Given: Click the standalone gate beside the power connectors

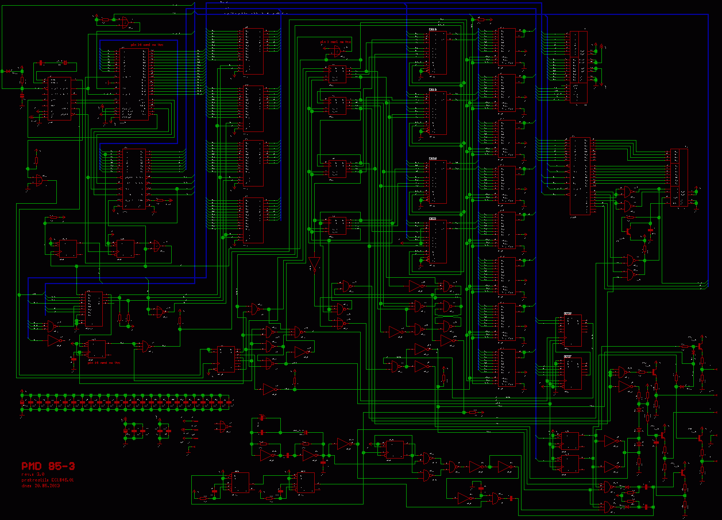Looking at the screenshot, I should tap(221, 427).
